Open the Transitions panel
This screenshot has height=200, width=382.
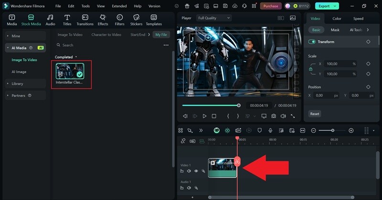pos(85,20)
